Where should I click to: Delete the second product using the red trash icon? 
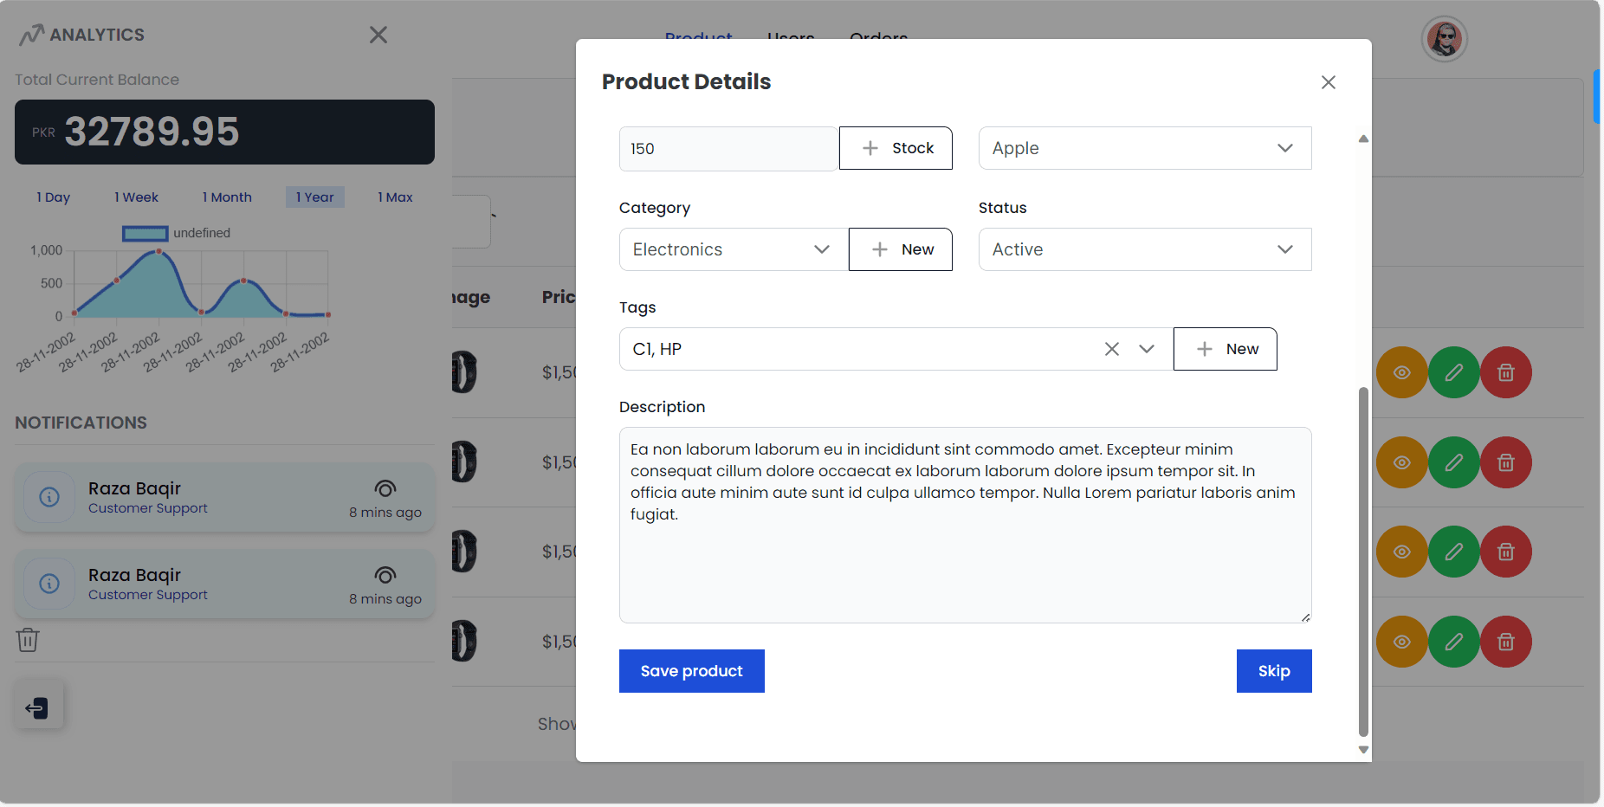tap(1505, 462)
